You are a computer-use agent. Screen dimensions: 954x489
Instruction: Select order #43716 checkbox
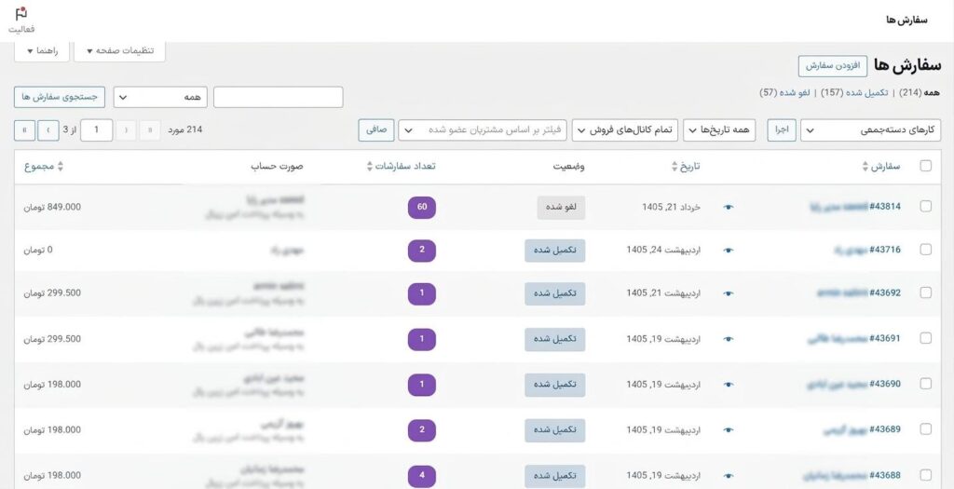coord(925,250)
